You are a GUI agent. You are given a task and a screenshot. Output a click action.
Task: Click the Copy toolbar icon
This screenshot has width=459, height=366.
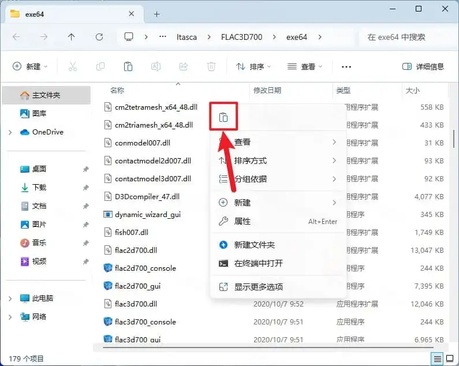pos(100,67)
